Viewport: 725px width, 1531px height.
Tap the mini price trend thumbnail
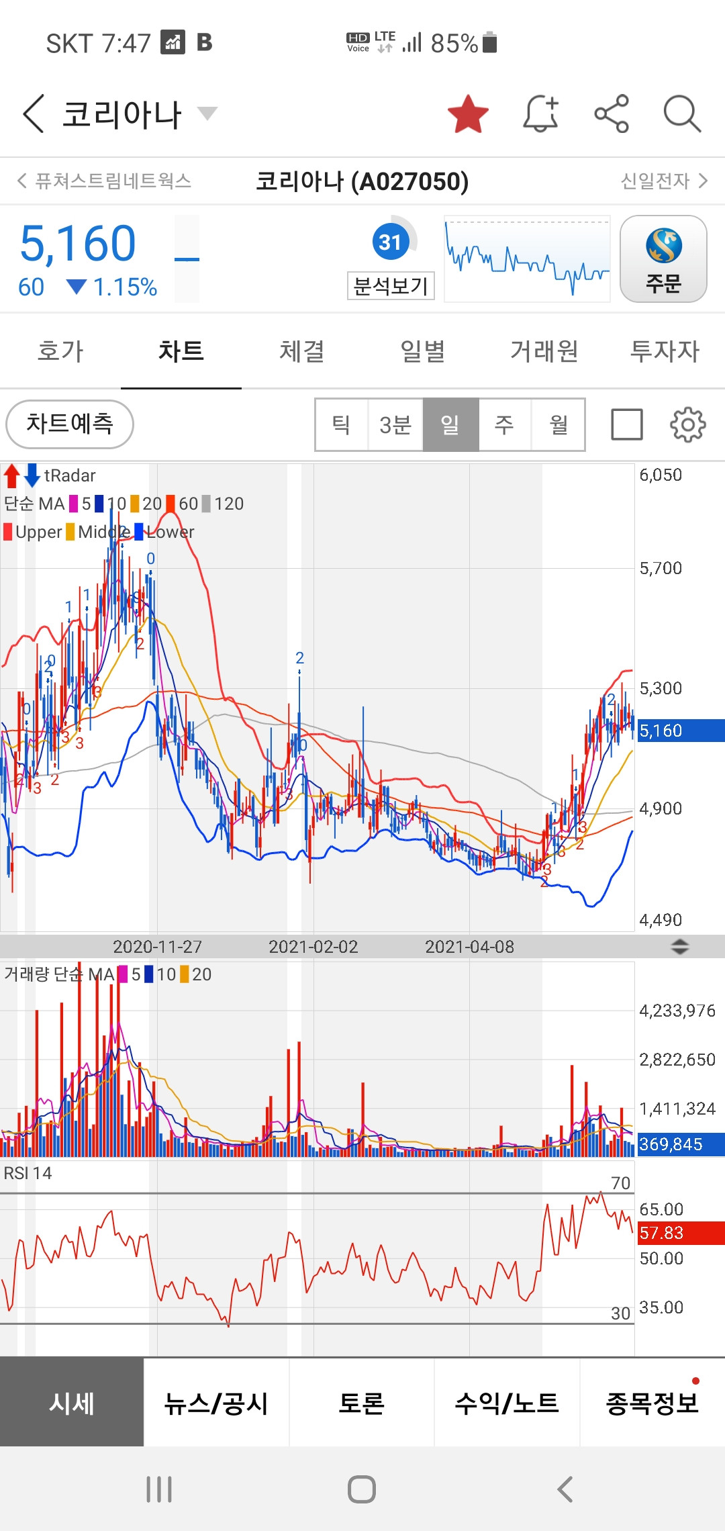pos(527,259)
